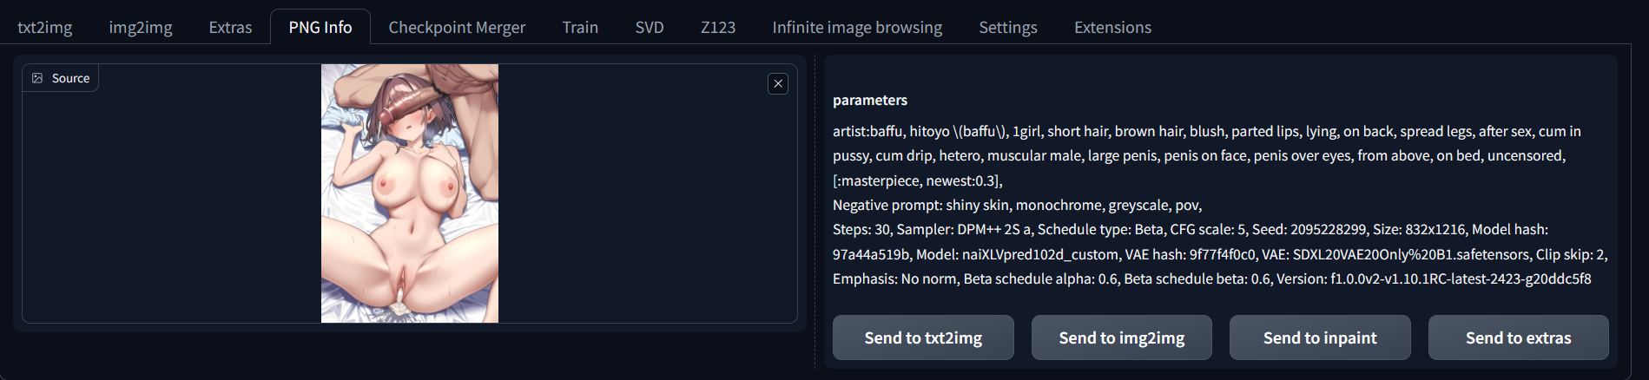1649x380 pixels.
Task: Click the uploaded source image preview
Action: click(x=410, y=193)
